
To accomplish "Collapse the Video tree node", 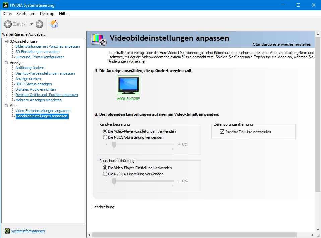I will click(x=6, y=106).
